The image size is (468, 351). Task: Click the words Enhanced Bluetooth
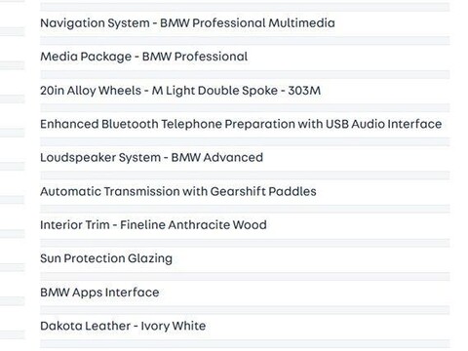(x=99, y=124)
